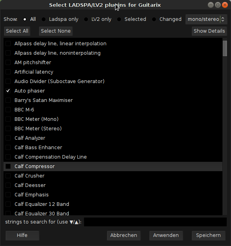Image resolution: width=231 pixels, height=246 pixels.
Task: Check Calf Compensation Delay Line checkbox
Action: (8, 157)
